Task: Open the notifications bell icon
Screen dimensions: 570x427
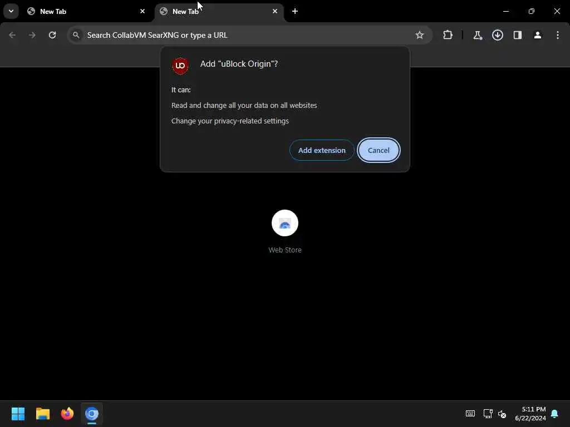Action: tap(555, 414)
